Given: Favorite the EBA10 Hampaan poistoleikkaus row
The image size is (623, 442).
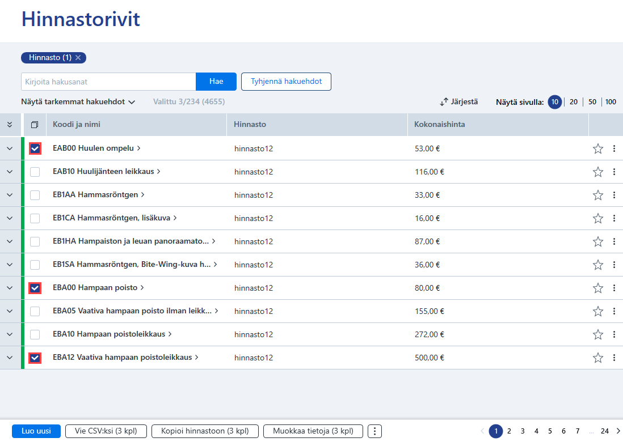Looking at the screenshot, I should (598, 334).
